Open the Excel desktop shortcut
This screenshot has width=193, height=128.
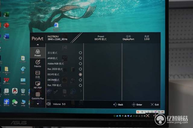[x=6, y=15]
